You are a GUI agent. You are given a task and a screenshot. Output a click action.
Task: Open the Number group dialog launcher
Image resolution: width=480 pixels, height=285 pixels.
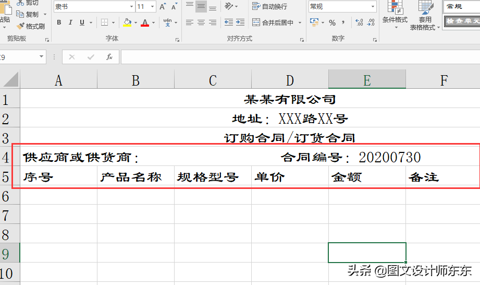375,40
